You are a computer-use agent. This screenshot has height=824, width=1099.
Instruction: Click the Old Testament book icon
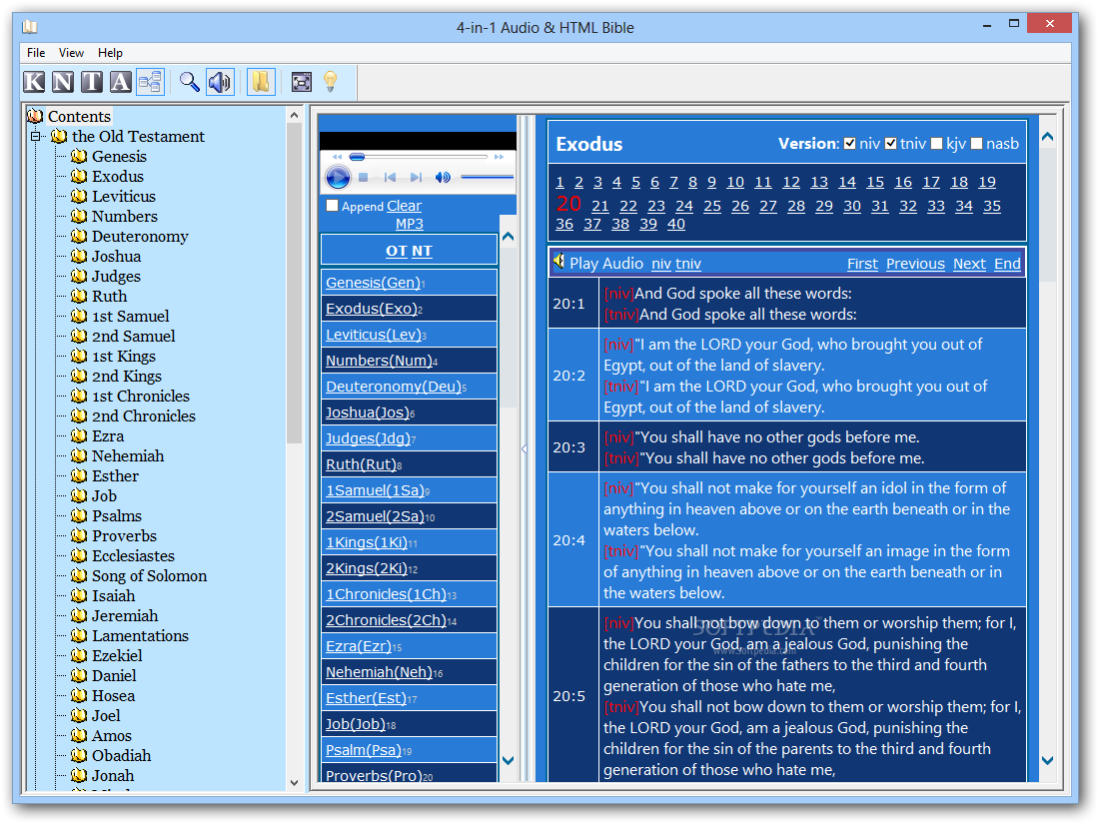click(x=59, y=136)
